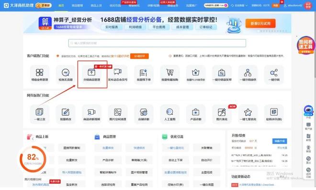
Task: Open the 商品管理 top navigation tab
Action: click(78, 5)
